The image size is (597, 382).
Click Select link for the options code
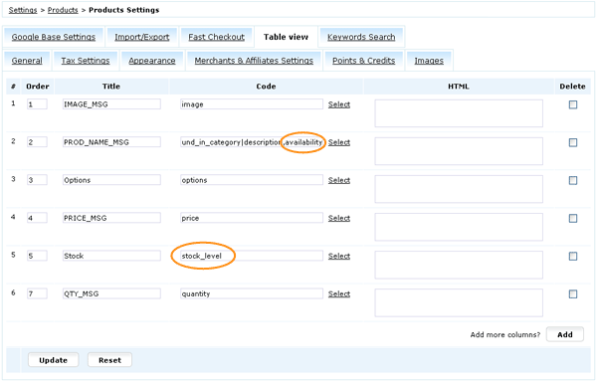(339, 180)
